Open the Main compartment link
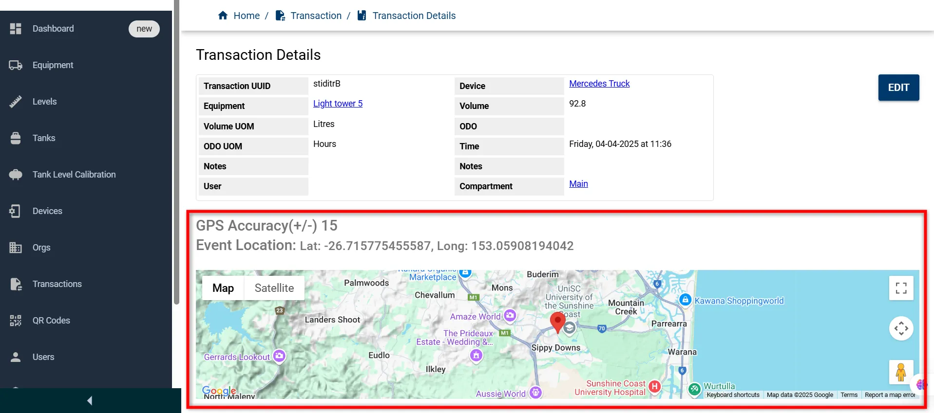Image resolution: width=934 pixels, height=413 pixels. click(x=578, y=184)
